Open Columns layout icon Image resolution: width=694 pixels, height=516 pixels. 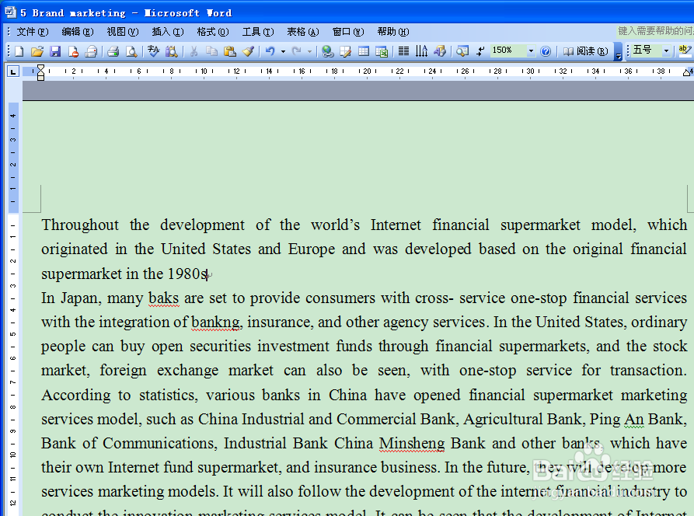tap(403, 51)
